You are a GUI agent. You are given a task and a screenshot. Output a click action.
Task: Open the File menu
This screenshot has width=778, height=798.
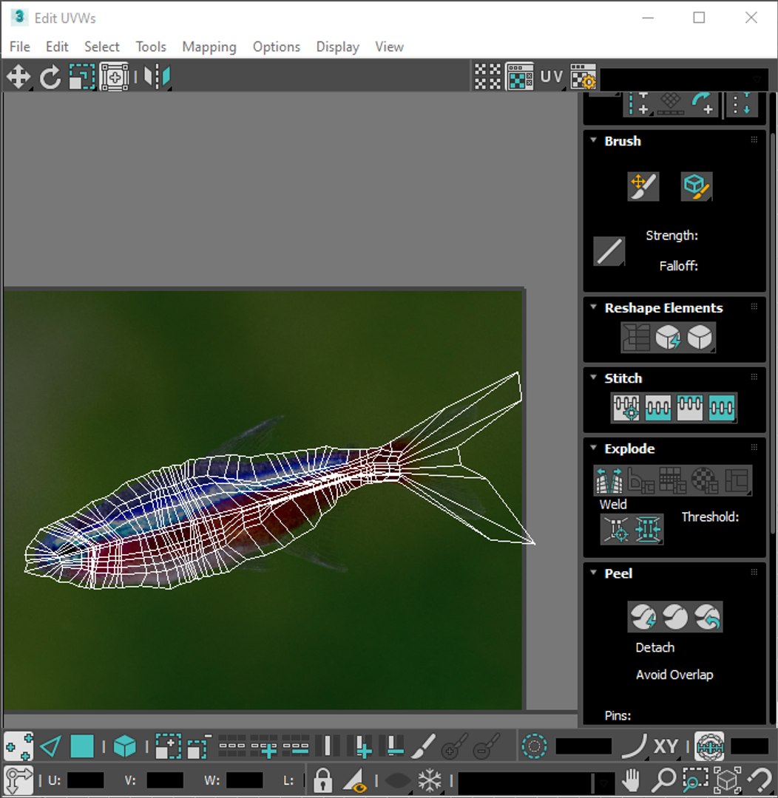(x=20, y=47)
